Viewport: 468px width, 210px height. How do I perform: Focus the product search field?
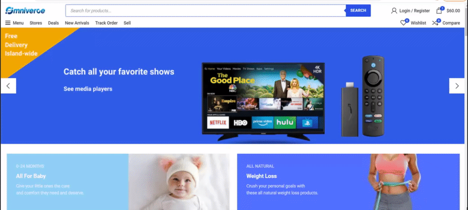(x=205, y=10)
